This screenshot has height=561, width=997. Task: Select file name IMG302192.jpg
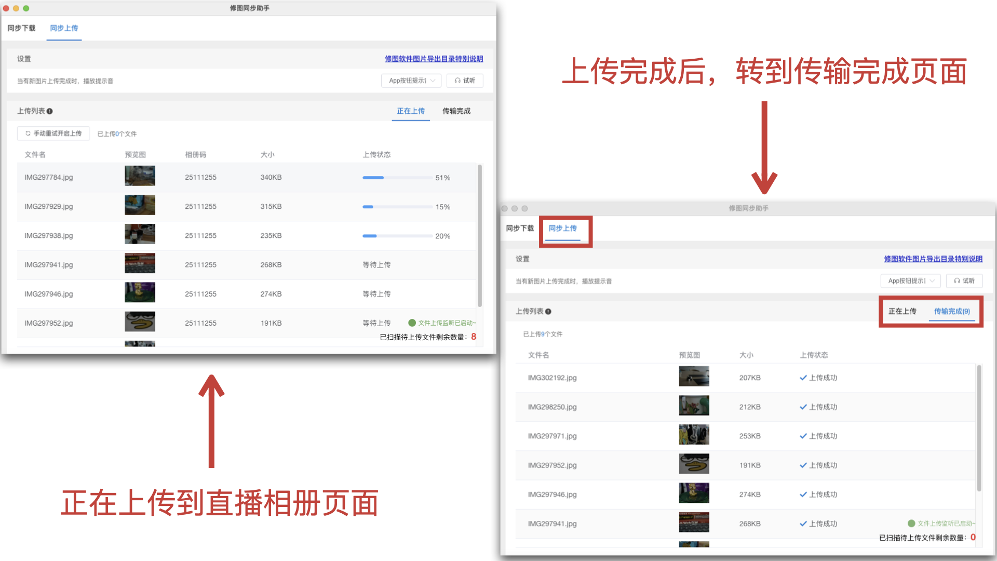[x=552, y=378]
